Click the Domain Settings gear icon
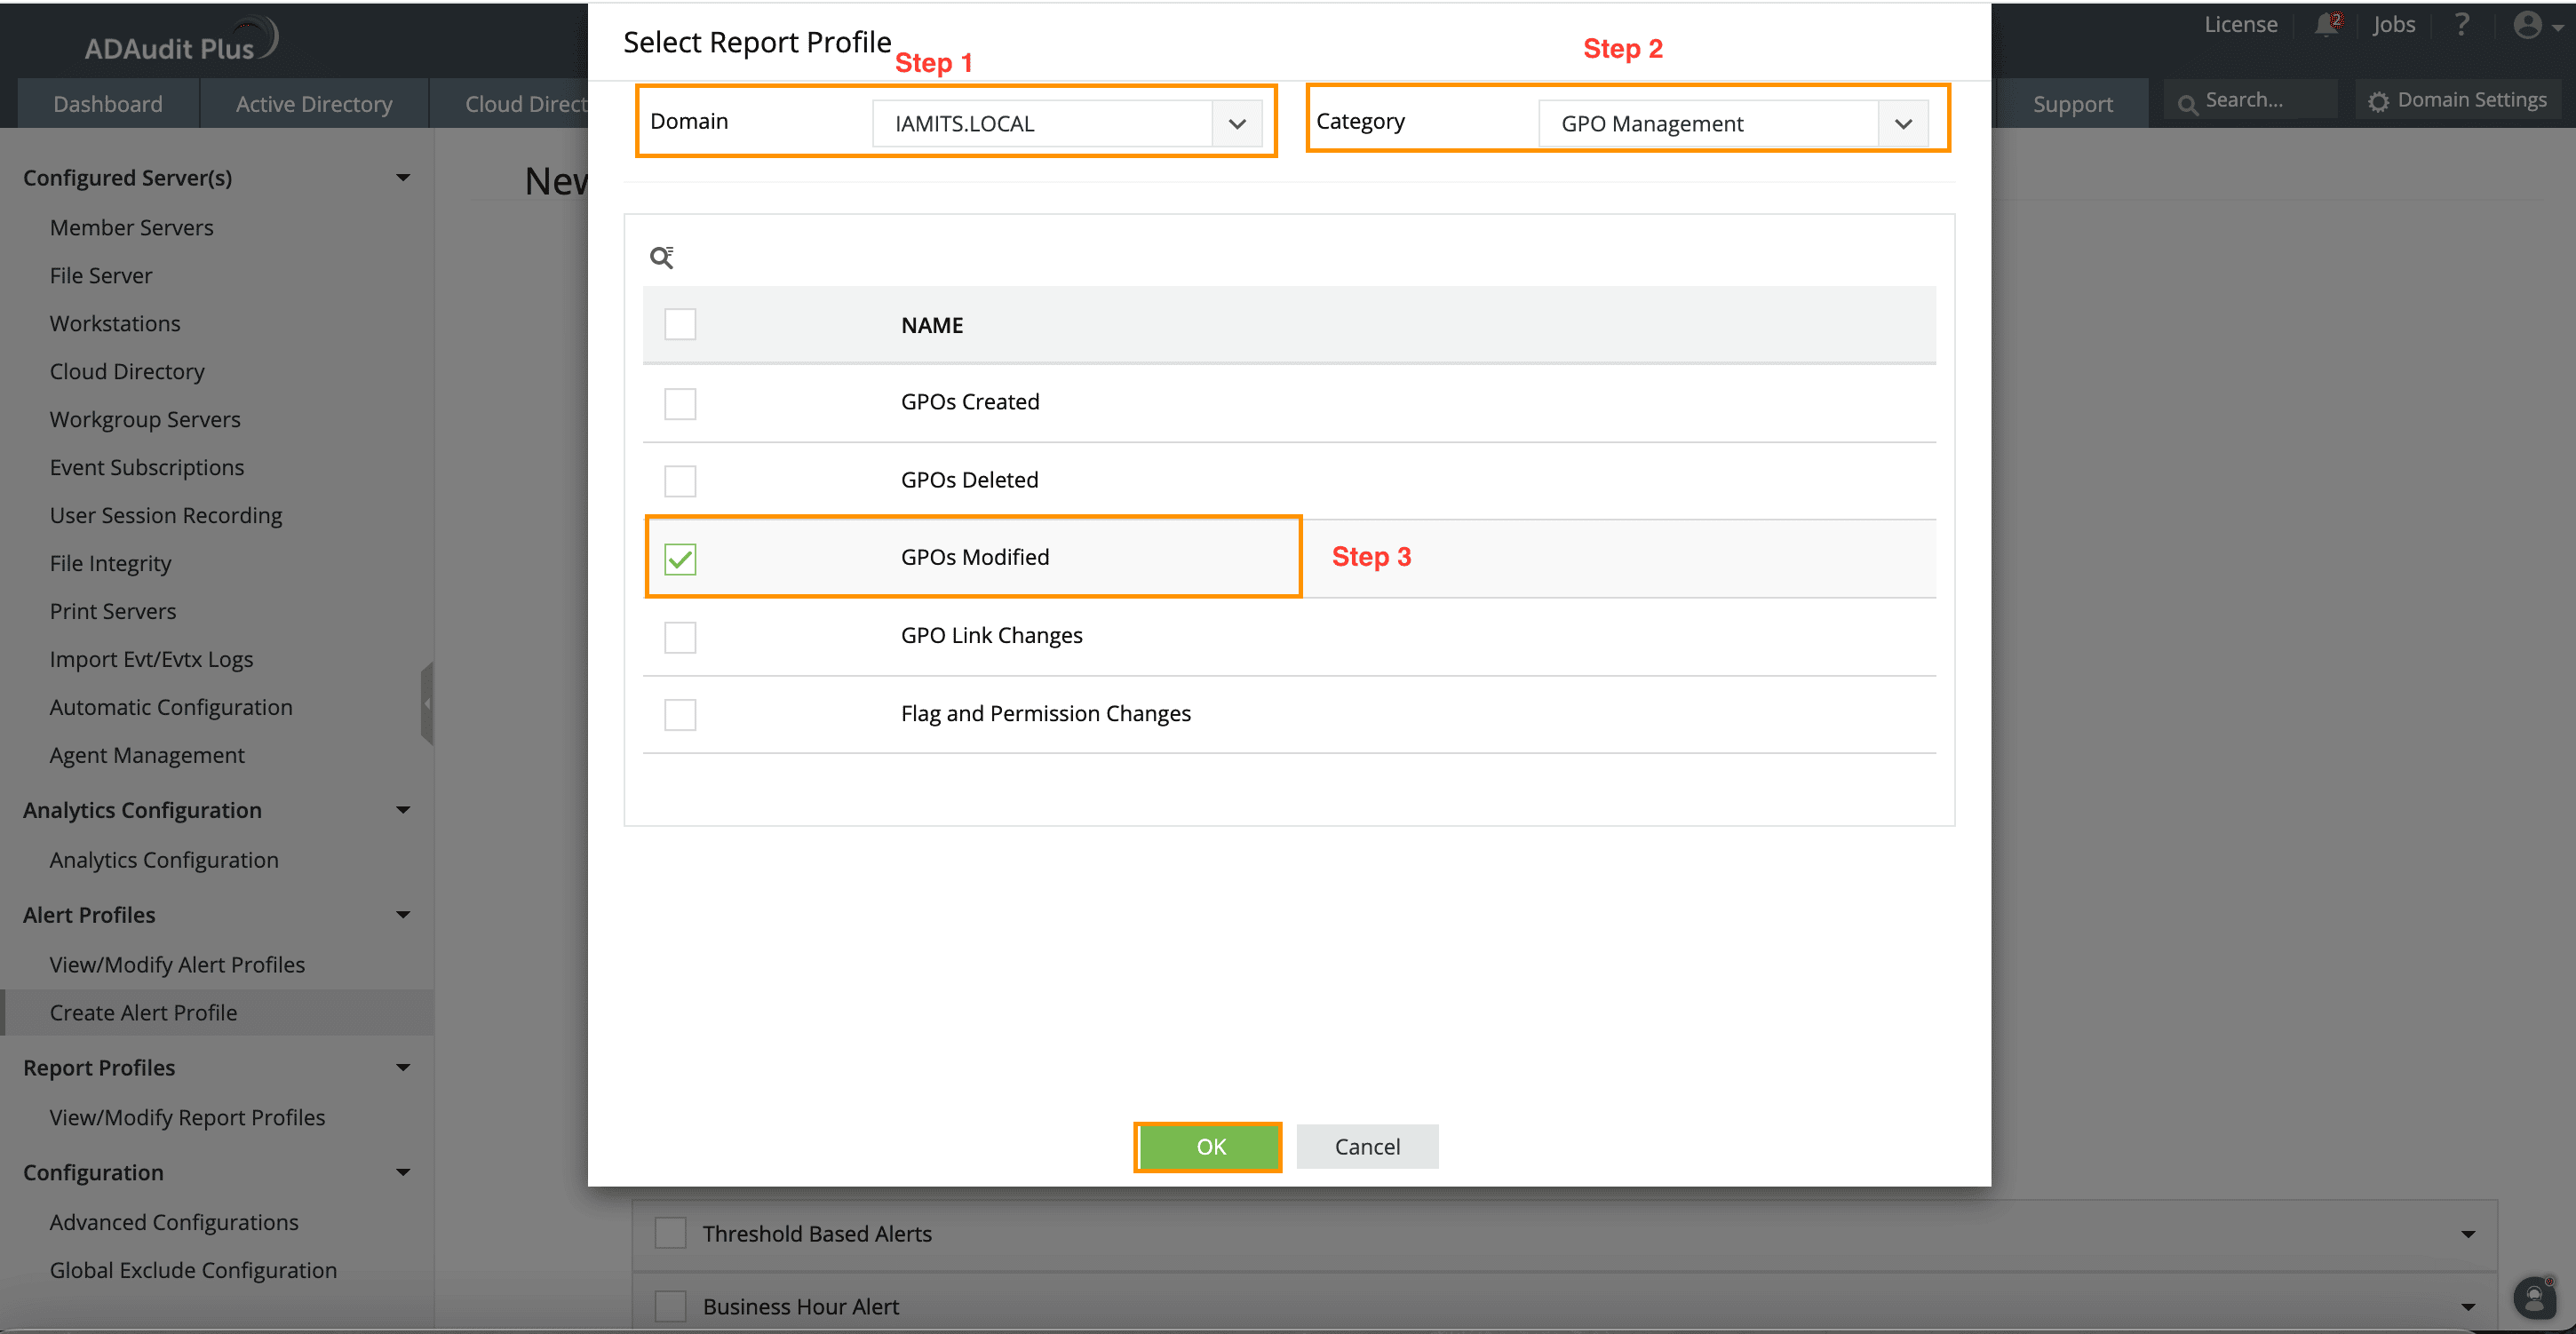Image resolution: width=2576 pixels, height=1334 pixels. [x=2378, y=101]
